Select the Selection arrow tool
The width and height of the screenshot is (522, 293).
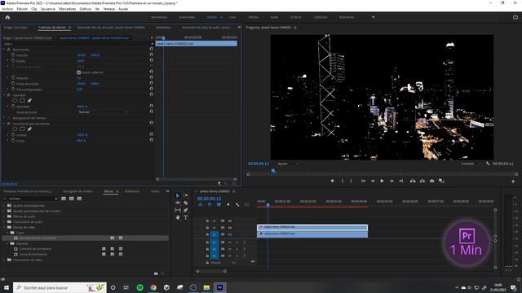pos(178,195)
